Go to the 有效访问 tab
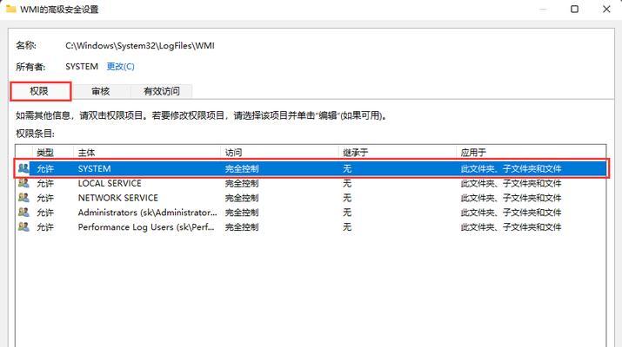622x347 pixels. pos(161,91)
